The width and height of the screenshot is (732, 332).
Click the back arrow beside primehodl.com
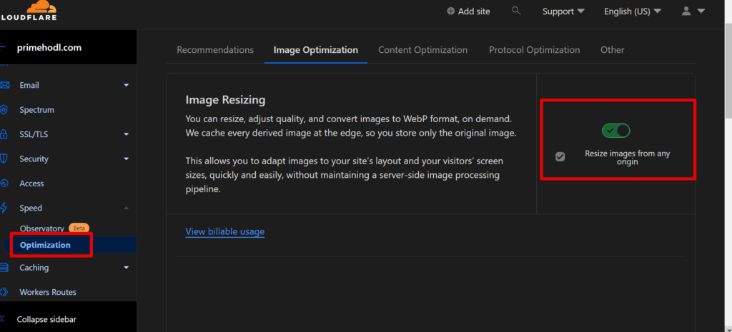[3, 47]
